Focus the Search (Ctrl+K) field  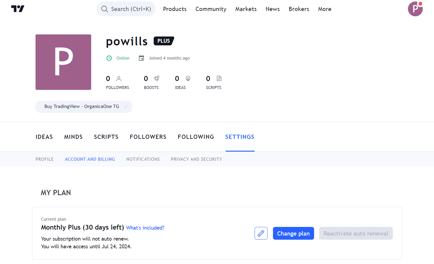(x=126, y=9)
